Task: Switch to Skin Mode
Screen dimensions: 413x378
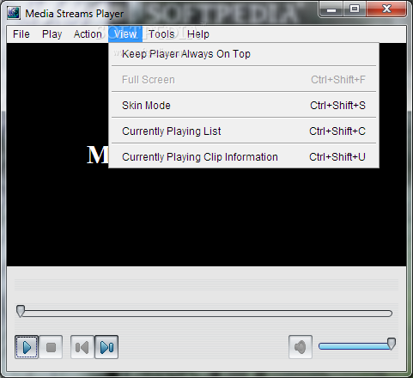Action: click(244, 106)
